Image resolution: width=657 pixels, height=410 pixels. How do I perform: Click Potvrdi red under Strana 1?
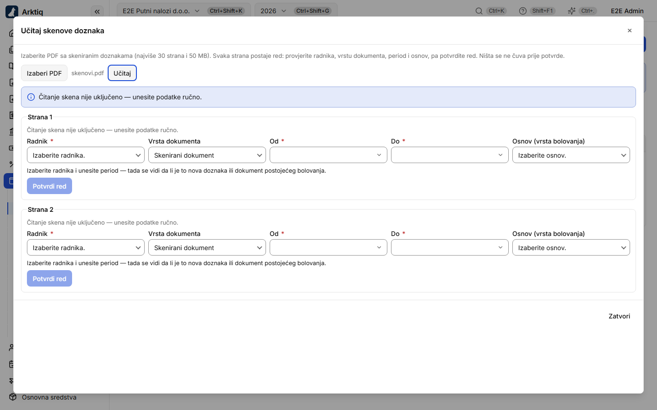pos(49,186)
